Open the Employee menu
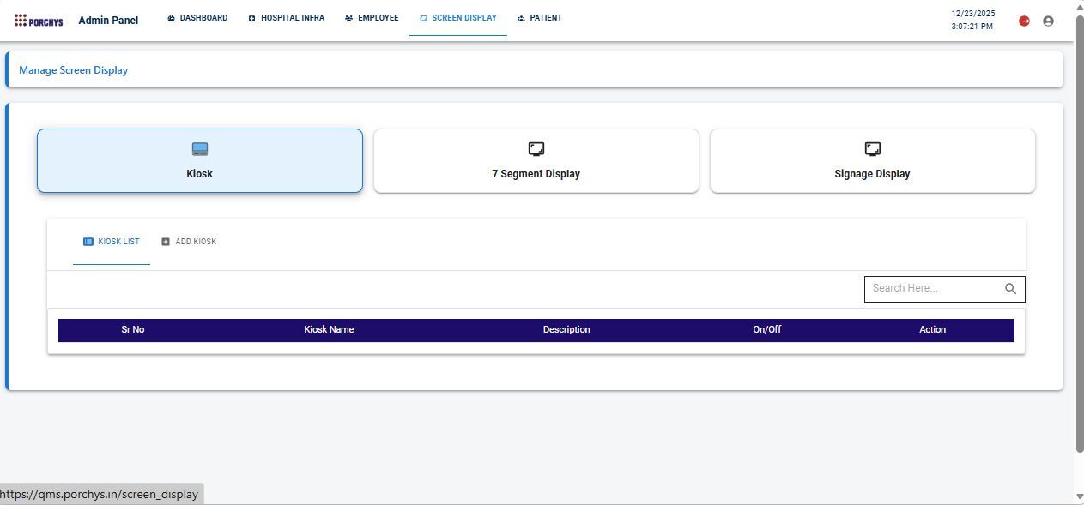 point(372,18)
